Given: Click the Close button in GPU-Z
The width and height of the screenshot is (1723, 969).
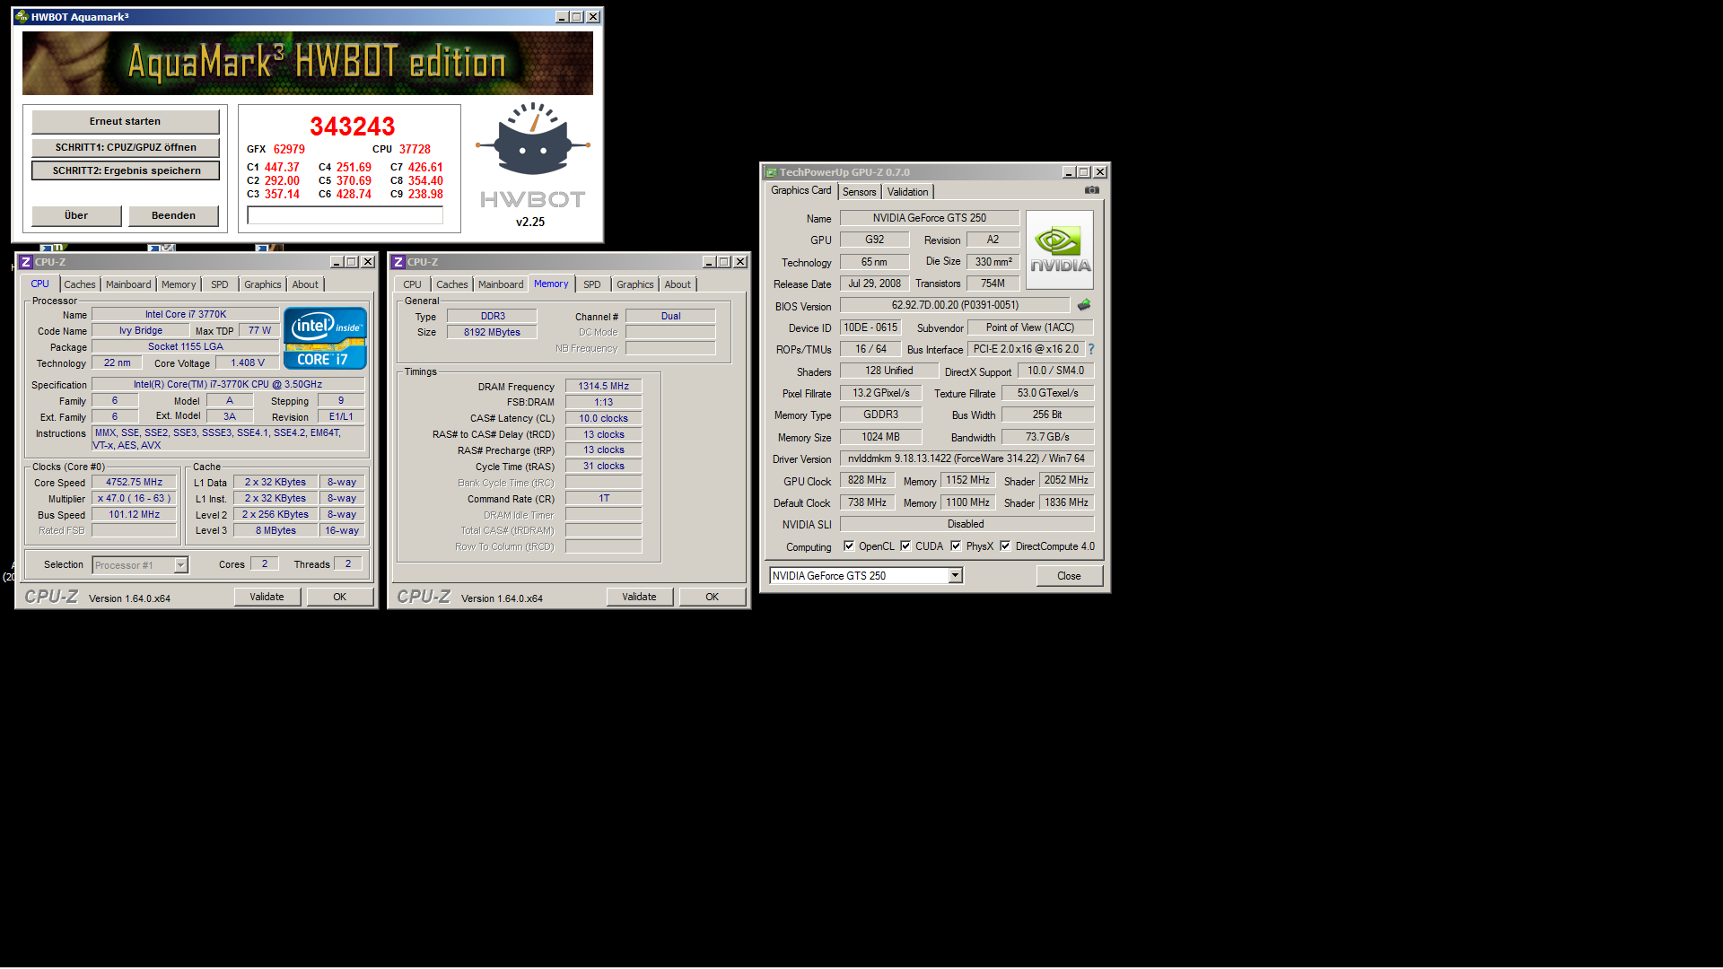Looking at the screenshot, I should (1070, 576).
